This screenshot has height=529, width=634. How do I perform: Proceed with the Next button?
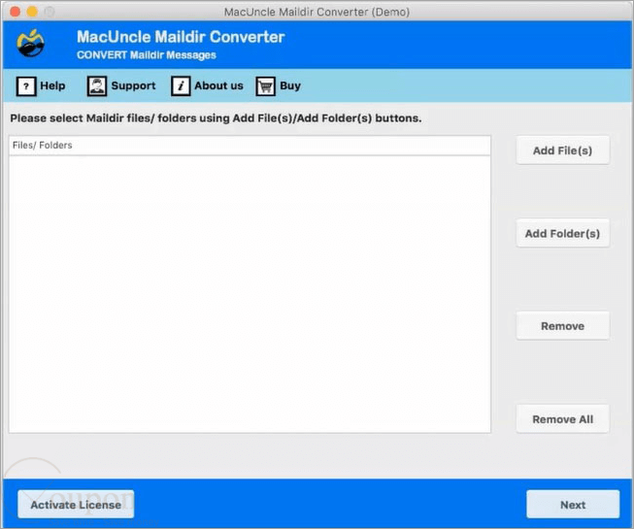(x=573, y=505)
